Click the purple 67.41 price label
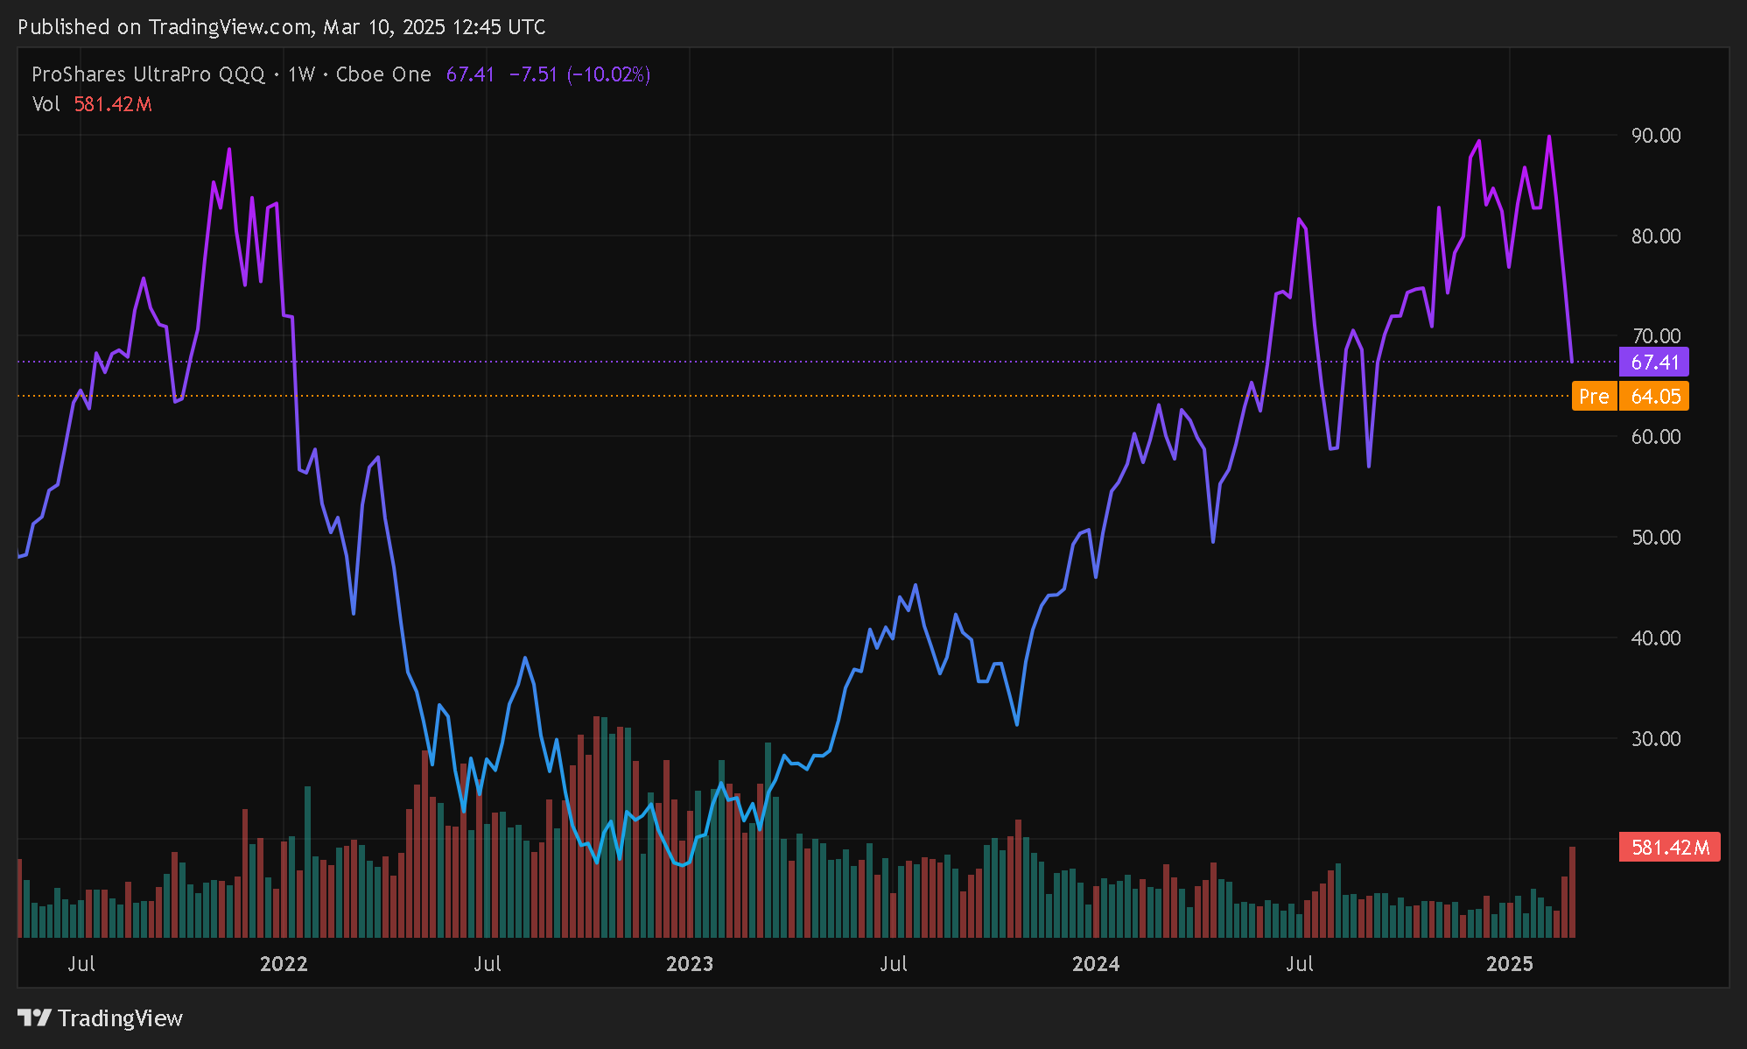Screen dimensions: 1747x1049 tap(1653, 362)
